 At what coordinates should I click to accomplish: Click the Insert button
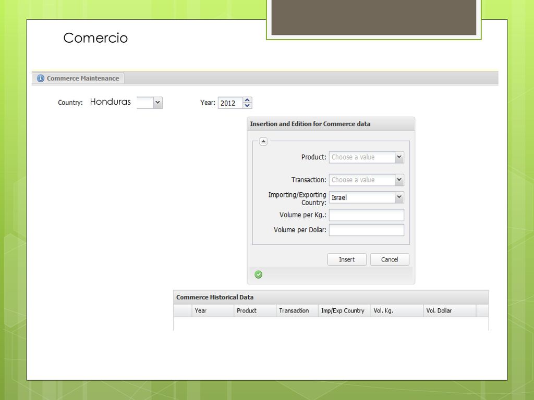(347, 259)
